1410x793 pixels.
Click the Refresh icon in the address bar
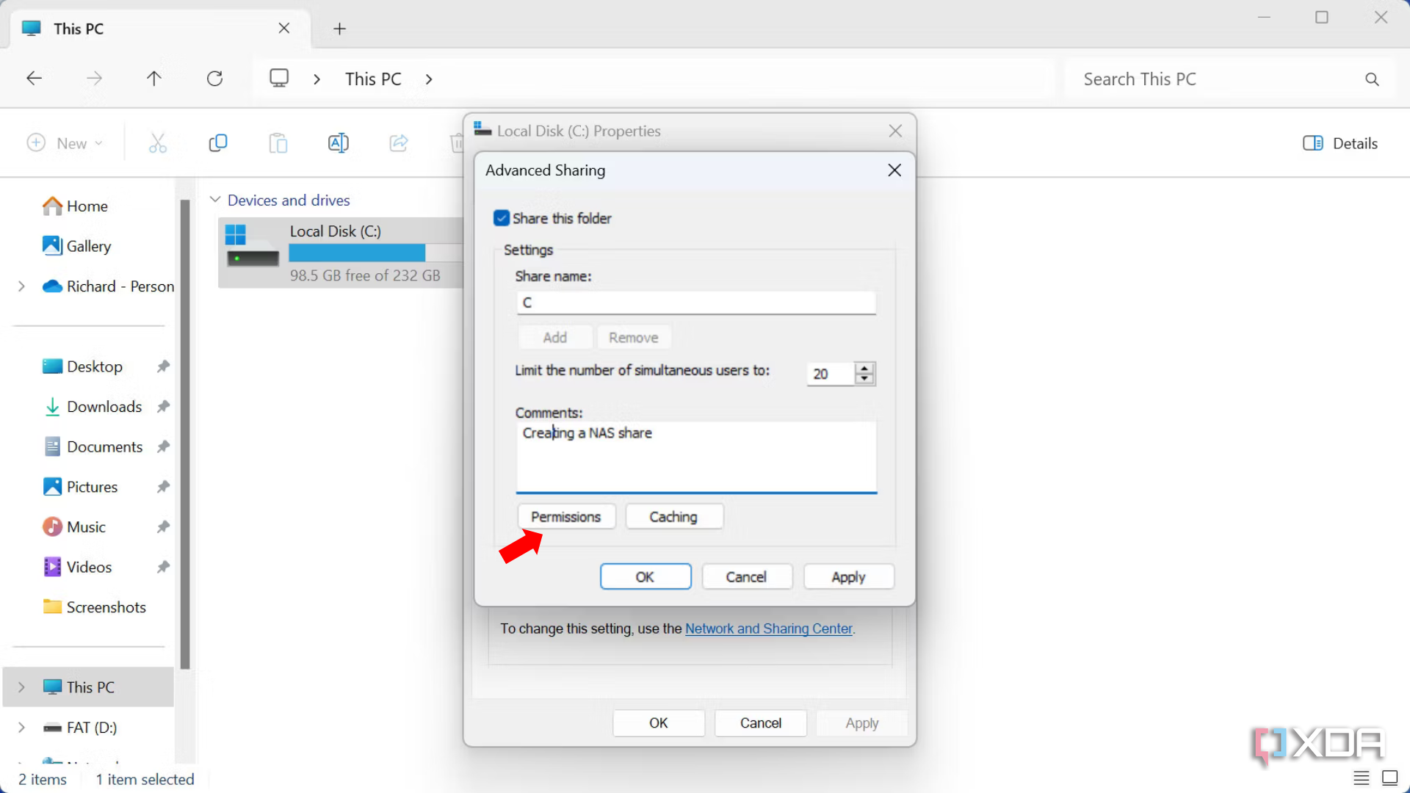click(x=215, y=78)
